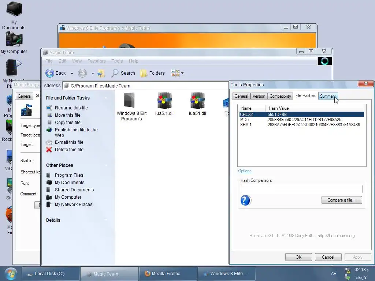Click Cancel in Tools Properties
The image size is (375, 281).
[x=328, y=257]
